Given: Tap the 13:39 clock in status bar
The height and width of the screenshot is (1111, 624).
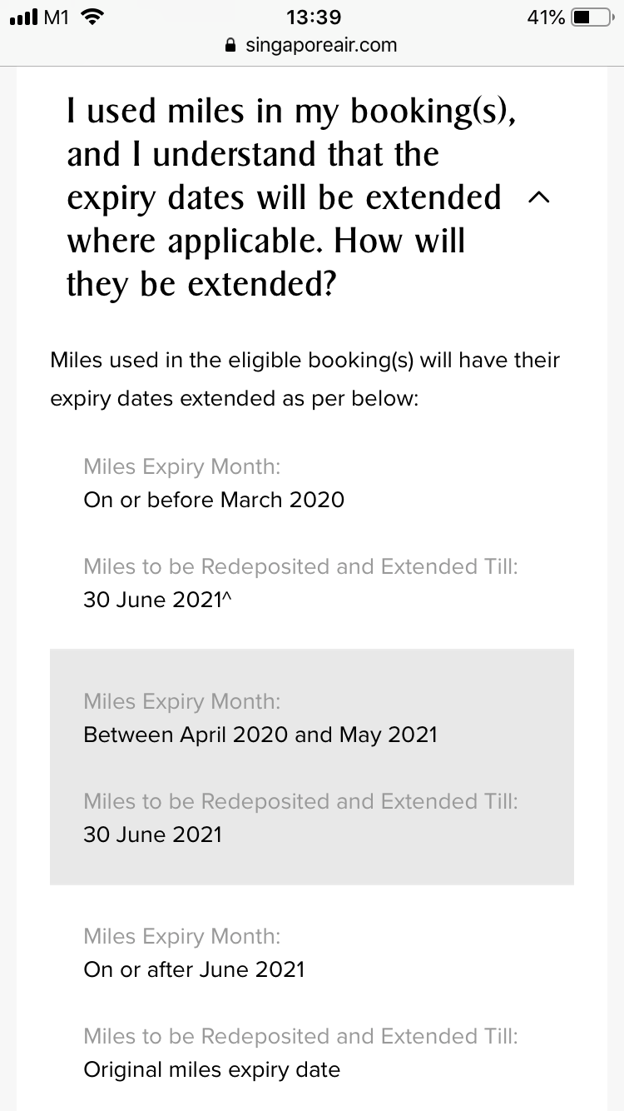Looking at the screenshot, I should tap(313, 17).
